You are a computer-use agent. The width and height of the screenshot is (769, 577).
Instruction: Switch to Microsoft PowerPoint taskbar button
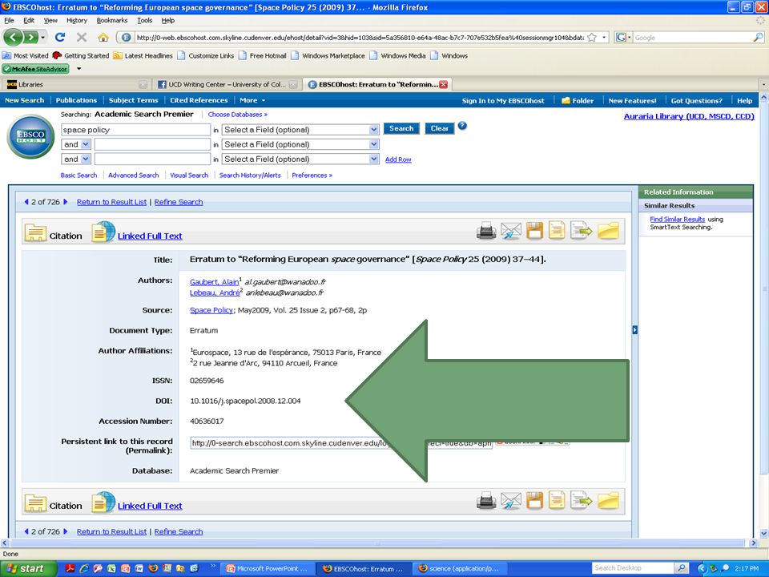(268, 569)
